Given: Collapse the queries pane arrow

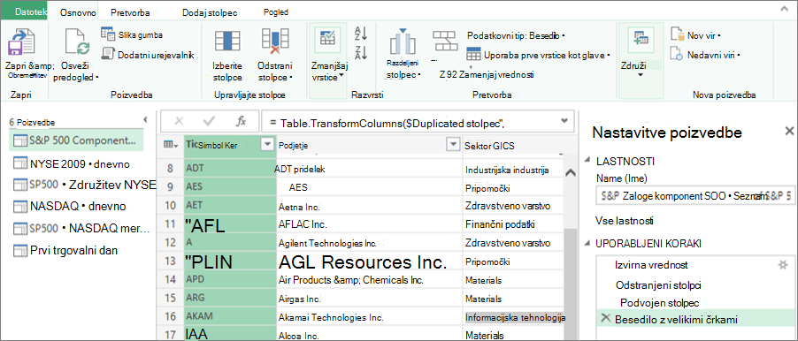Looking at the screenshot, I should pos(146,120).
